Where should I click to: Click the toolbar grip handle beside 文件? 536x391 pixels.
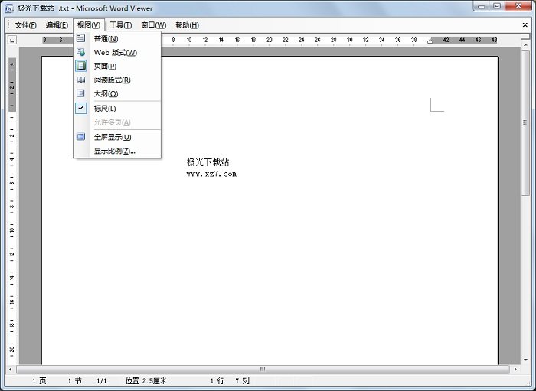[9, 25]
